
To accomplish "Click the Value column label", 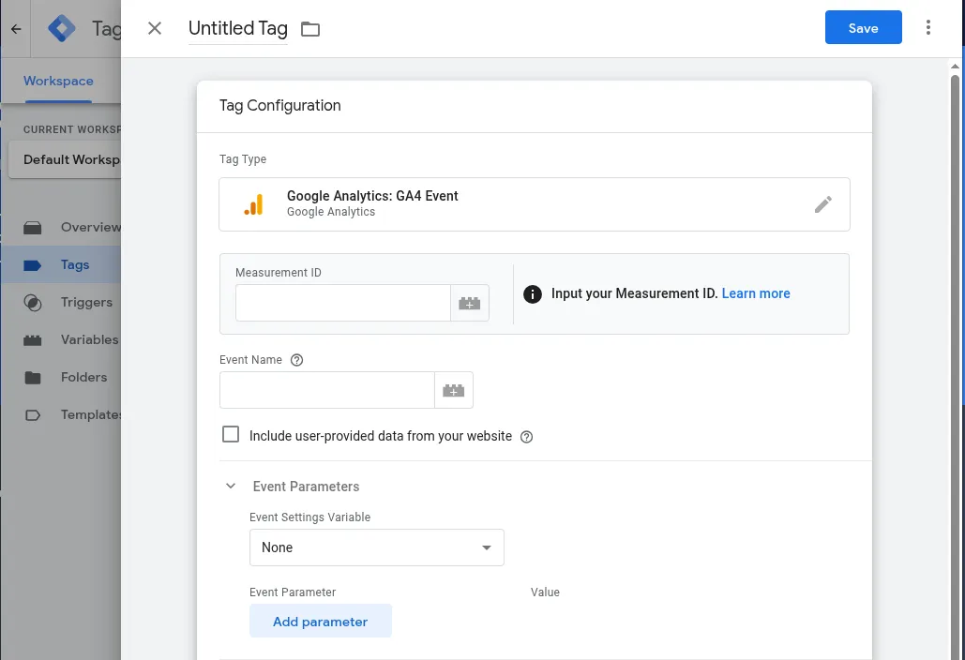I will [x=545, y=592].
